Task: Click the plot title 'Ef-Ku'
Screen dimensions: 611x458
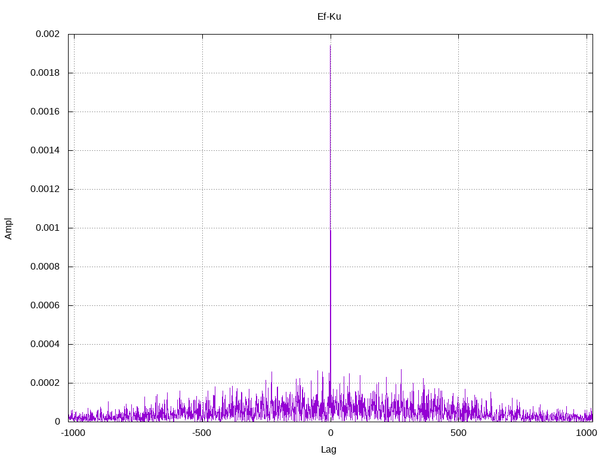Action: [x=329, y=16]
